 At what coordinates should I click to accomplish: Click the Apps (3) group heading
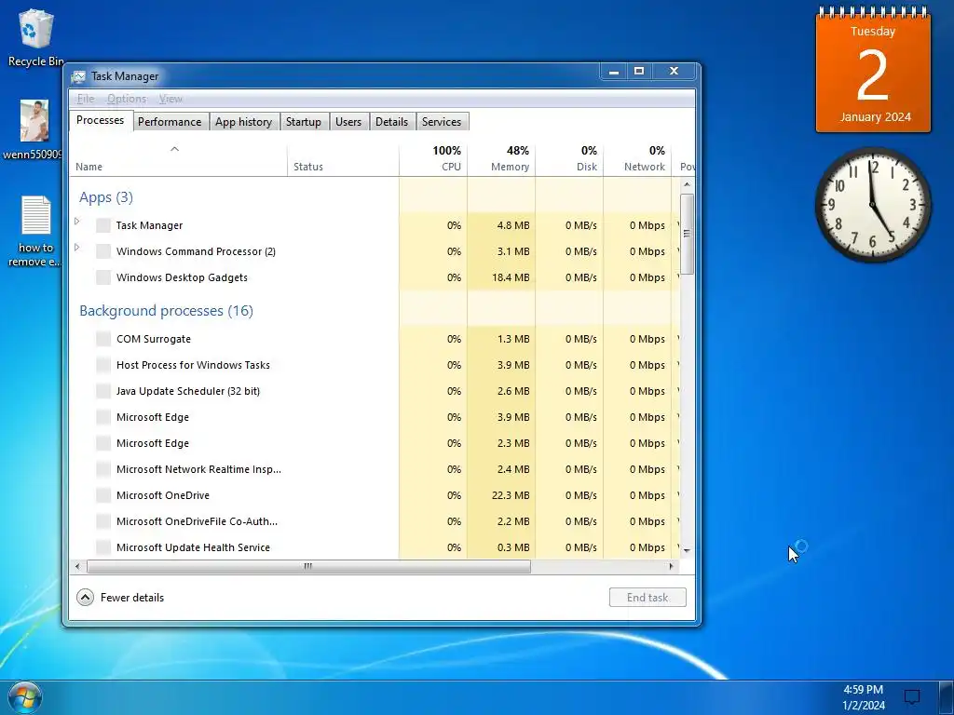pos(106,197)
